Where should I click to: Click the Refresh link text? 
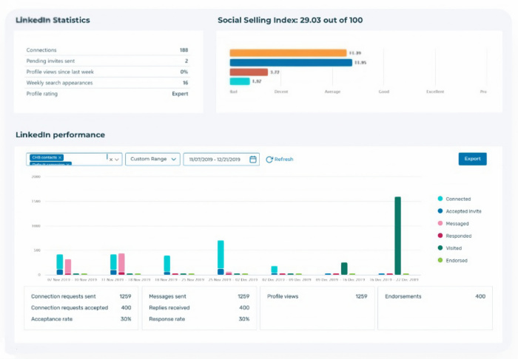(284, 159)
